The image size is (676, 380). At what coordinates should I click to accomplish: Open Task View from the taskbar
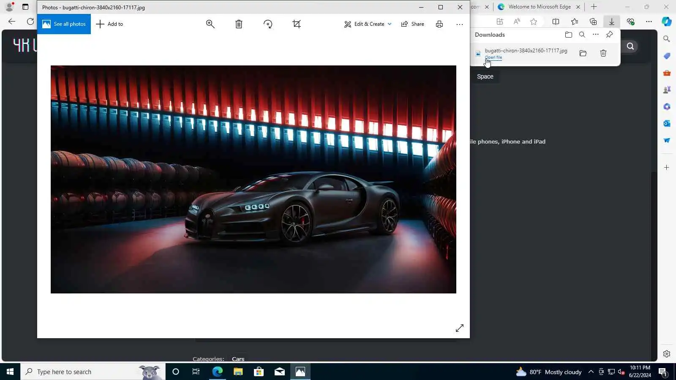point(196,372)
